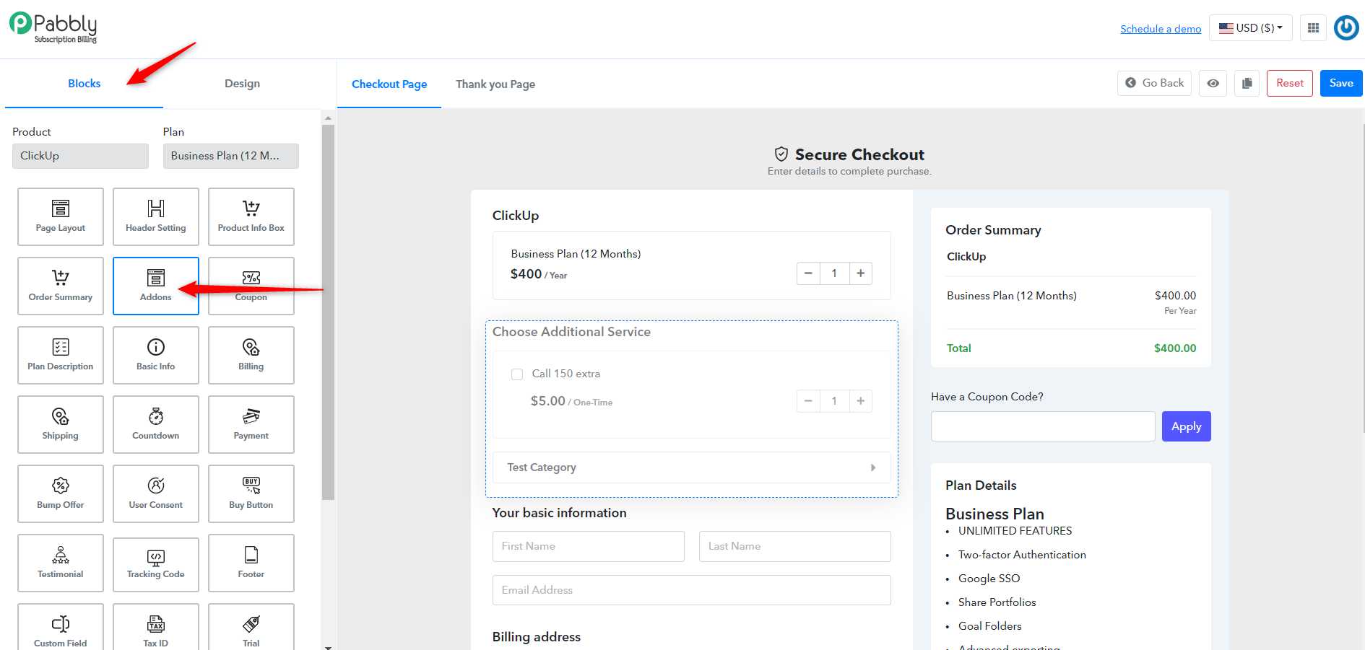The width and height of the screenshot is (1365, 650).
Task: Save the checkout page
Action: pyautogui.click(x=1341, y=83)
